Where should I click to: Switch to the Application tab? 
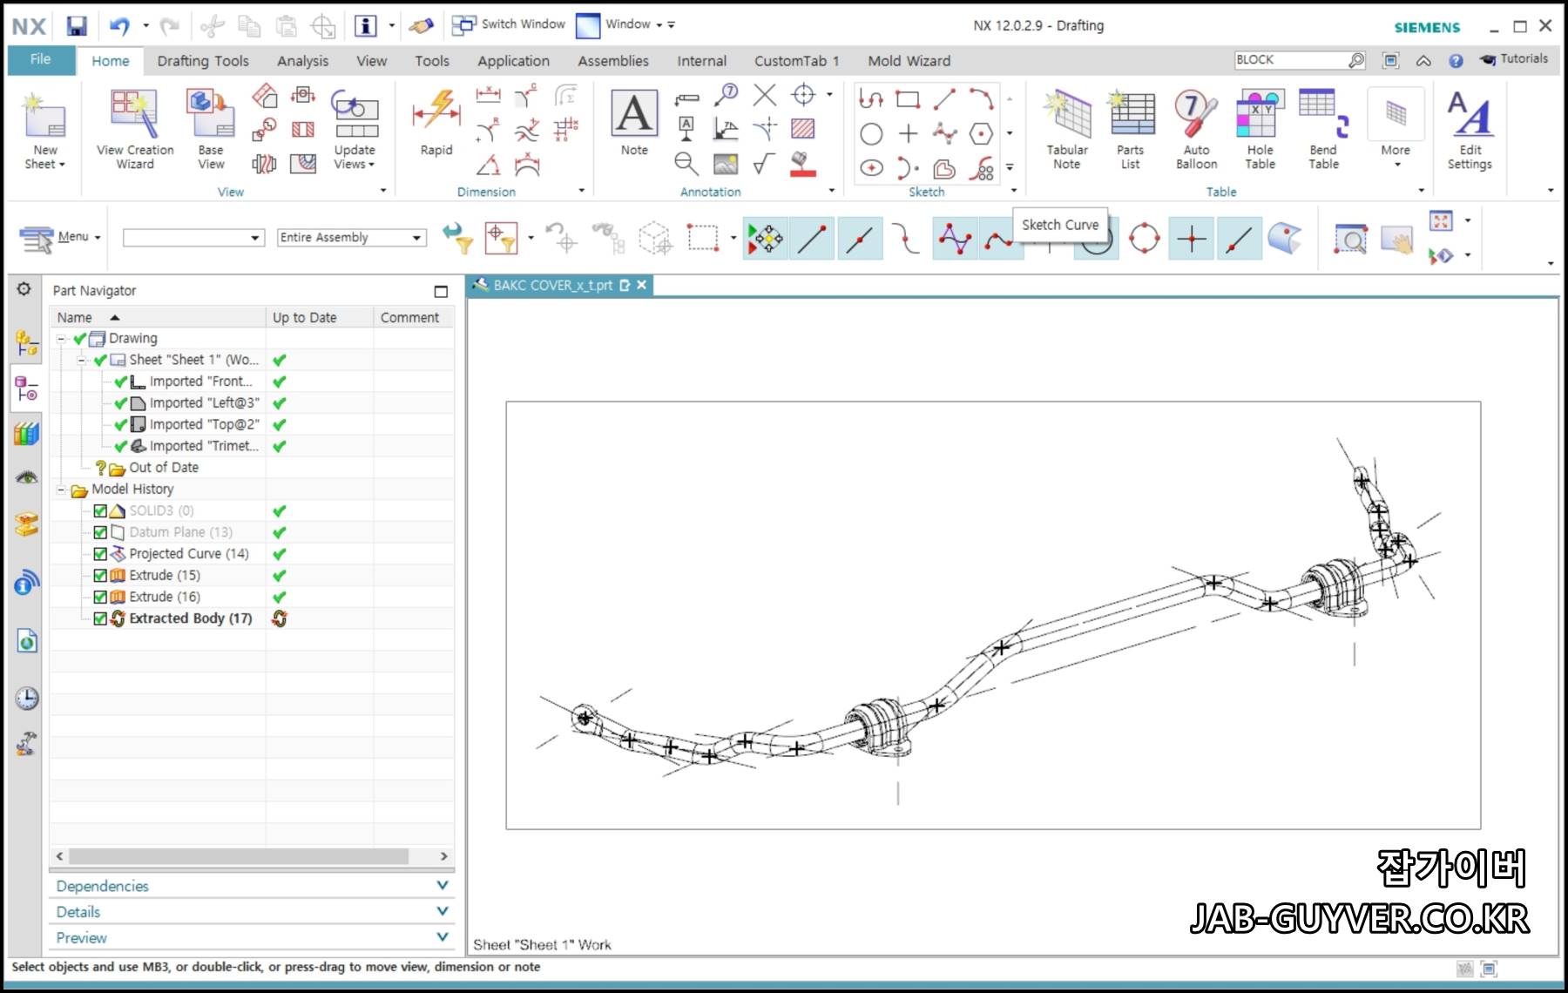click(513, 61)
